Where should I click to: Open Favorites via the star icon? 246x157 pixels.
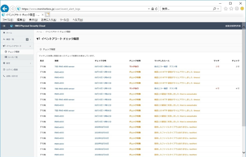pyautogui.click(x=231, y=9)
